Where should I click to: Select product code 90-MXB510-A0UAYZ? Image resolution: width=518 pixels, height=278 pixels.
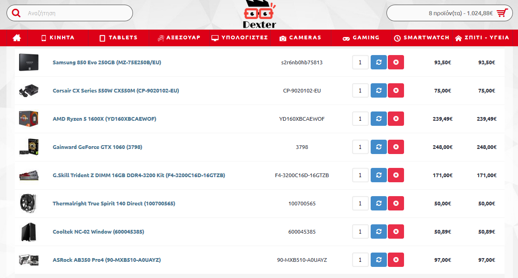302,260
